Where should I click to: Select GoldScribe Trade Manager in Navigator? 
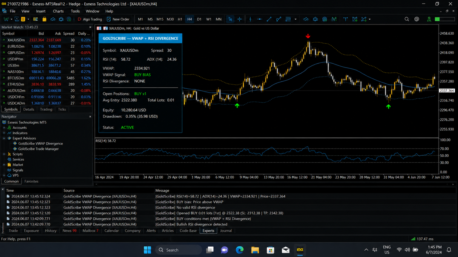pyautogui.click(x=38, y=149)
